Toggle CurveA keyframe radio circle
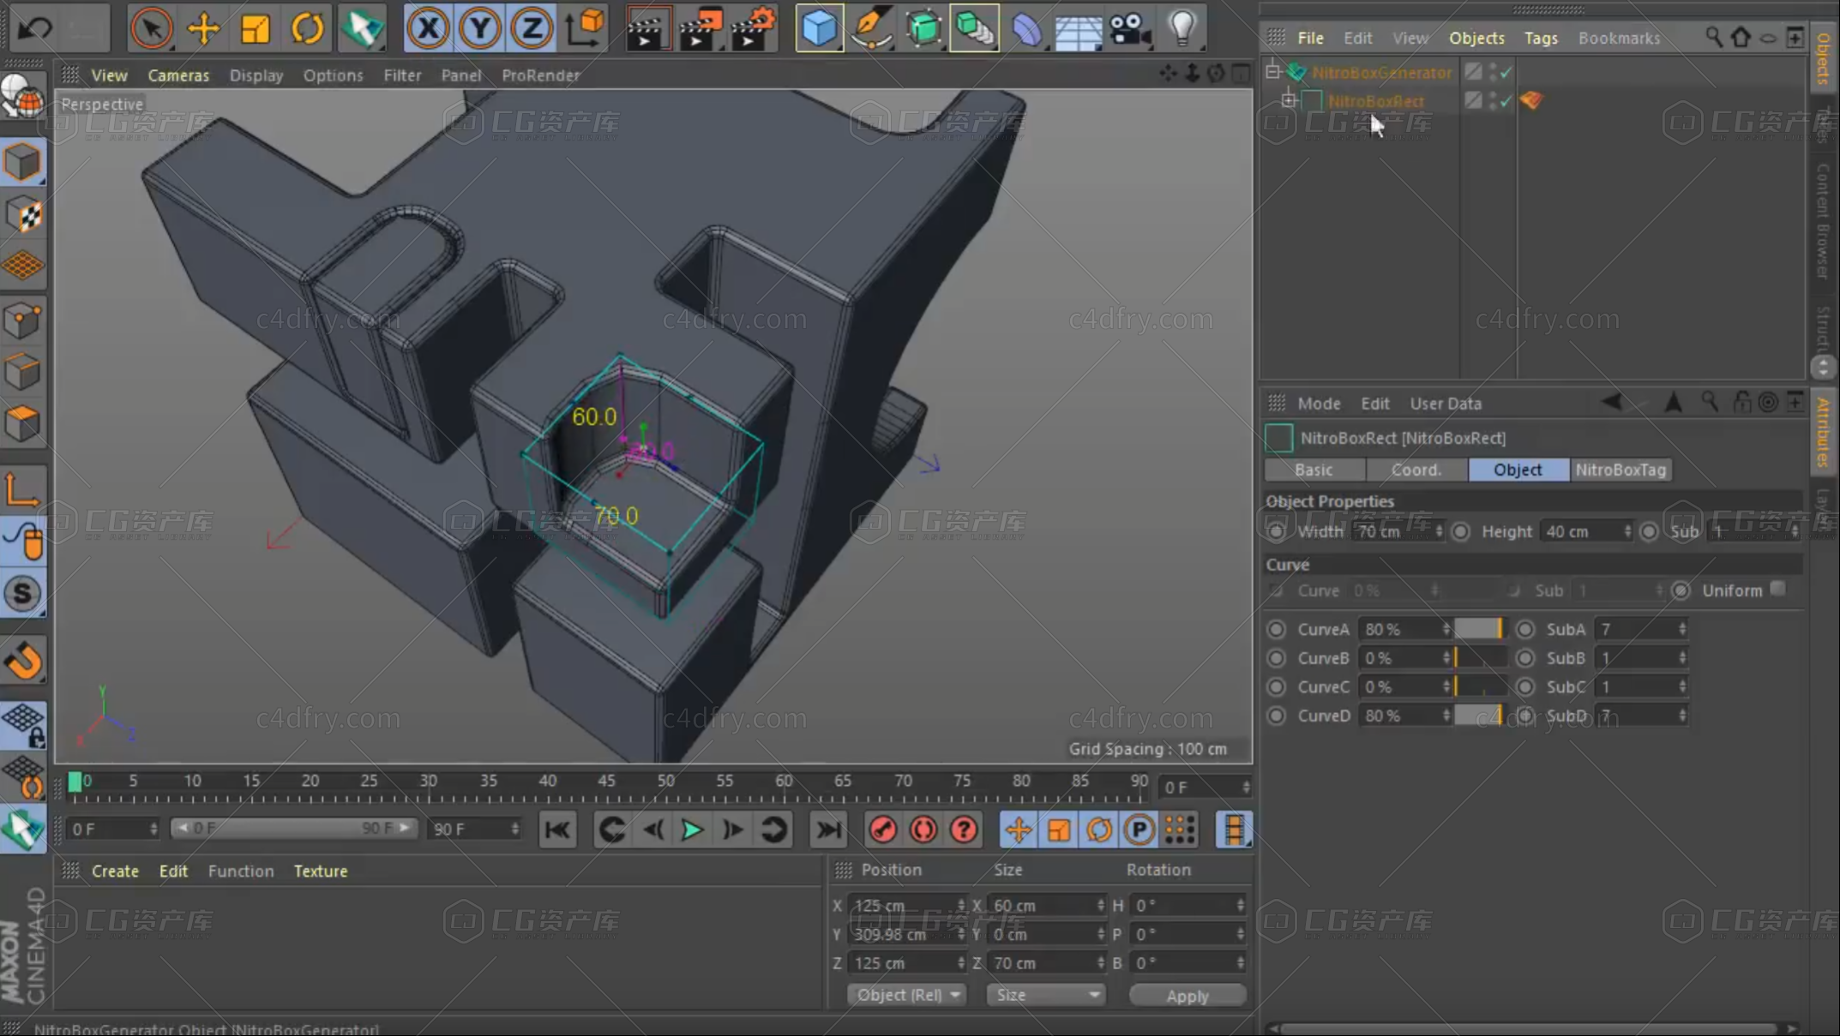The height and width of the screenshot is (1036, 1840). pos(1276,629)
